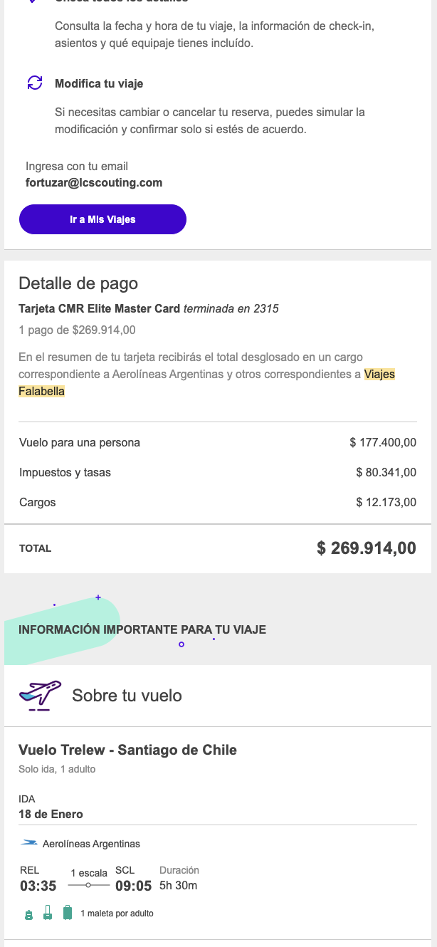The image size is (437, 947).
Task: Click the highlighted Viajes Falabella text
Action: (x=379, y=375)
